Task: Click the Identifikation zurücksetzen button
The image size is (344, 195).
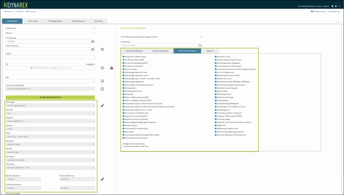Action: (50, 97)
